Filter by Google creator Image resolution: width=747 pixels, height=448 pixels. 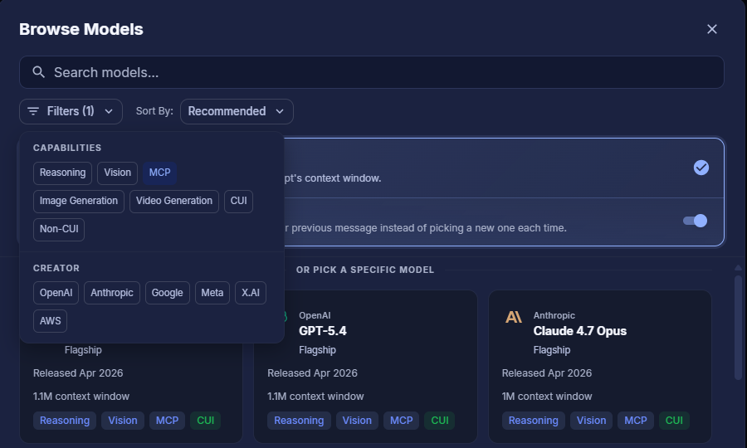pos(167,293)
